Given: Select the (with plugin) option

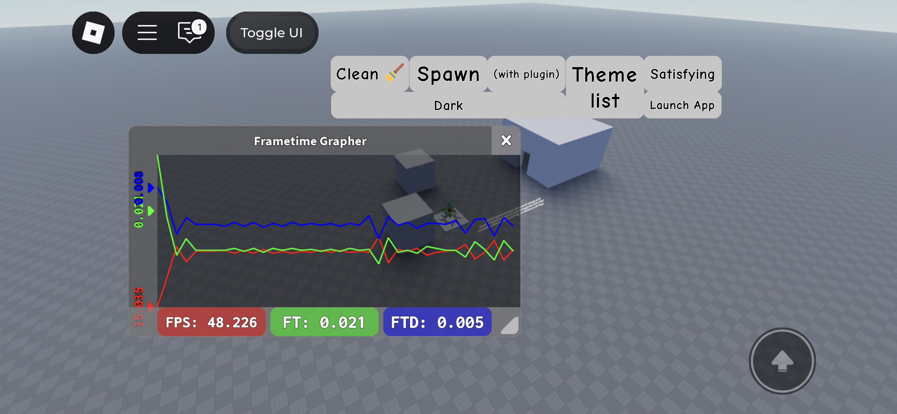Looking at the screenshot, I should tap(526, 74).
